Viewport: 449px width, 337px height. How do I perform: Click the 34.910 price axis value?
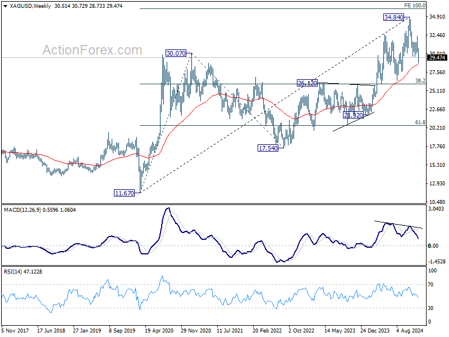(437, 17)
